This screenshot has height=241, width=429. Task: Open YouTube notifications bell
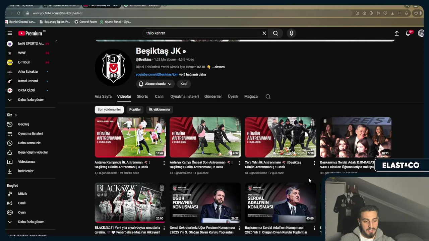pyautogui.click(x=408, y=33)
